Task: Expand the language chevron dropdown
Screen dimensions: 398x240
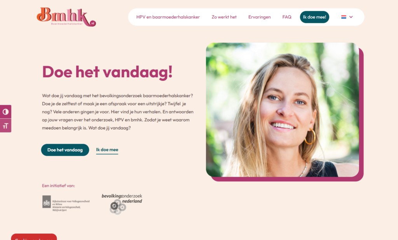Action: coord(351,17)
